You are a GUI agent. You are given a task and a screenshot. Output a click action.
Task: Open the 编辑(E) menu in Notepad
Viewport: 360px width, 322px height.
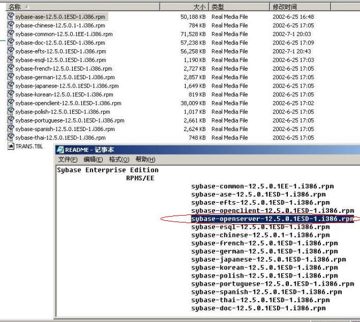(93, 159)
